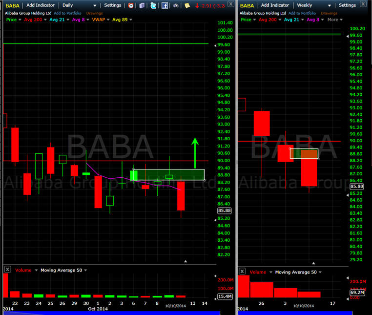Click the white triangle marker below weekly chart
The height and width of the screenshot is (315, 372).
click(313, 263)
